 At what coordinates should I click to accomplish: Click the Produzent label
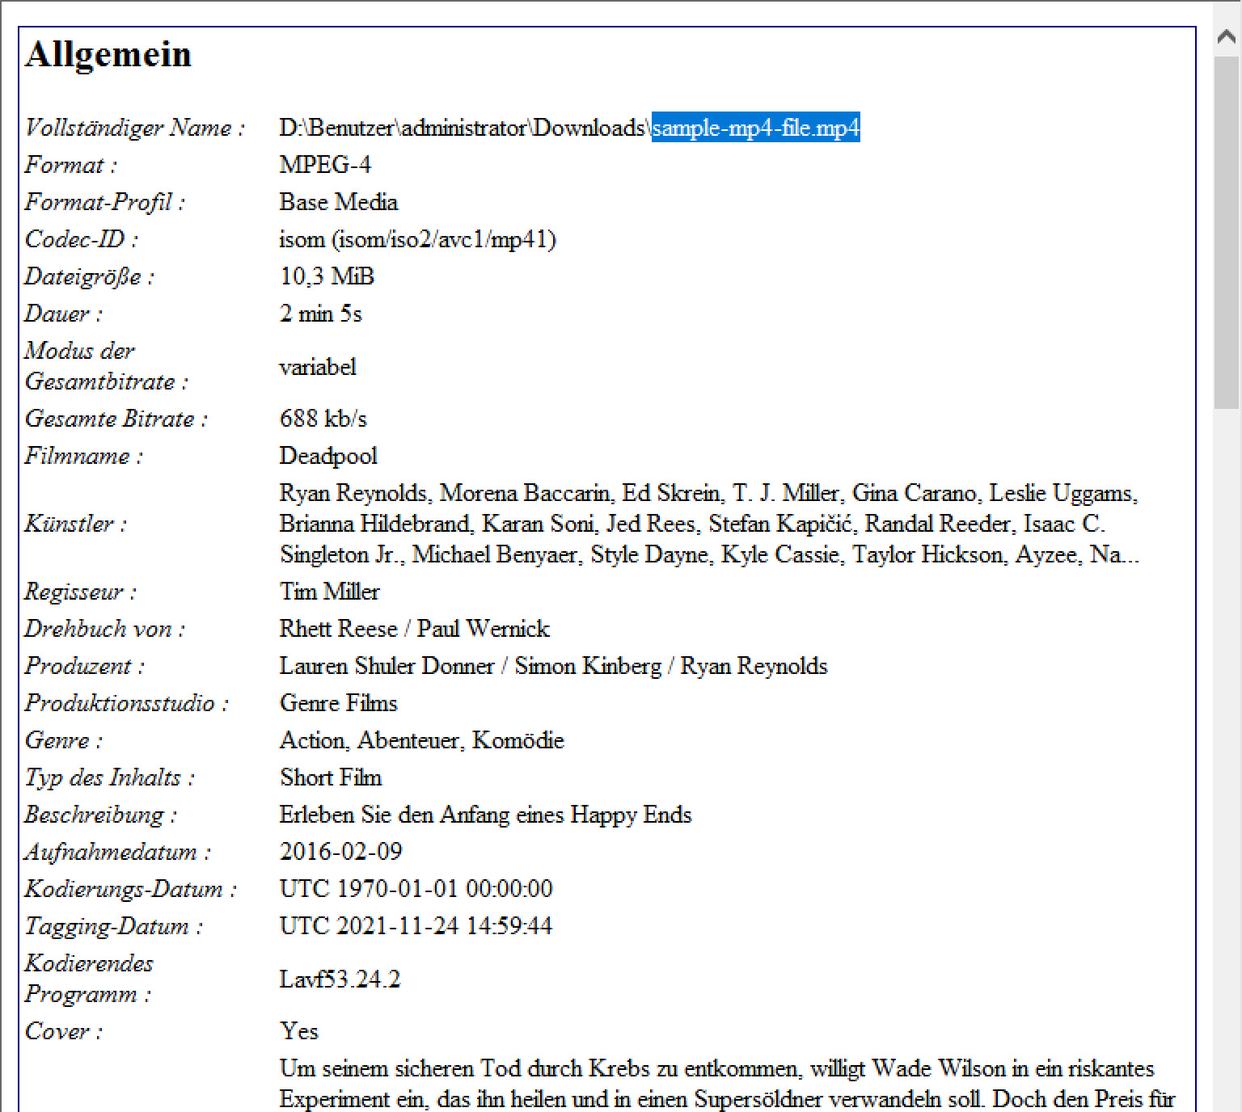pos(85,666)
